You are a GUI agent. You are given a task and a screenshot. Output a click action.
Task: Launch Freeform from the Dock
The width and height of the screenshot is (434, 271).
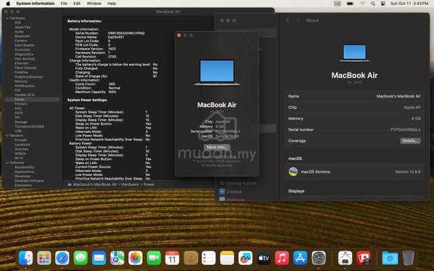[245, 257]
